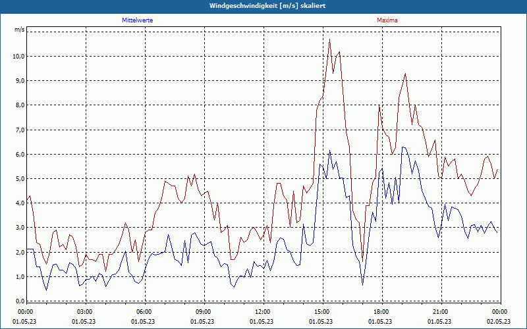Click the red Maxima peak above 10,0
527x329 pixels.
[330, 39]
